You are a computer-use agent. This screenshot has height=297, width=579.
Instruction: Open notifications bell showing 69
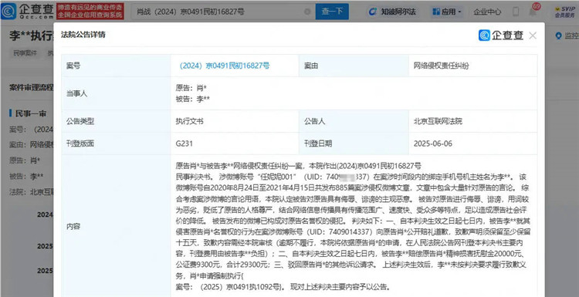point(533,11)
